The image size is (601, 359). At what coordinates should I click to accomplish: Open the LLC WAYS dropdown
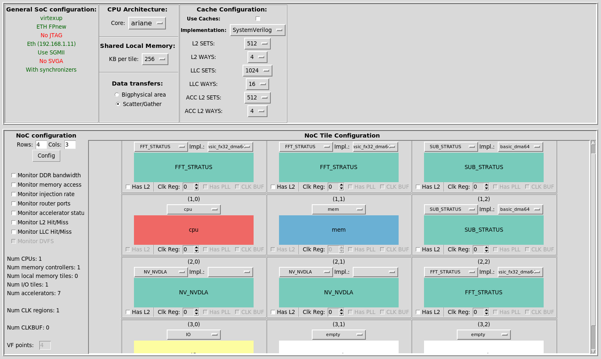point(258,84)
